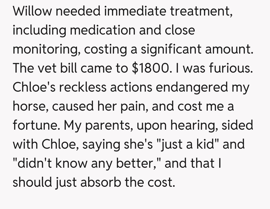This screenshot has width=270, height=209.
Task: Click the word "horse" in the text
Action: tap(28, 106)
